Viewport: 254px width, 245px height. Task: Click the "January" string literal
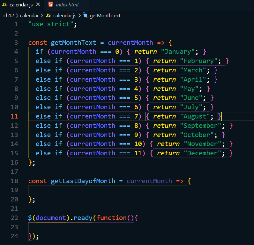(178, 52)
